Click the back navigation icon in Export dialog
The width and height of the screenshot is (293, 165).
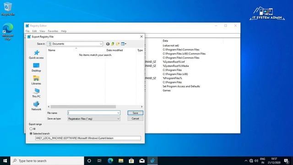(x=108, y=44)
